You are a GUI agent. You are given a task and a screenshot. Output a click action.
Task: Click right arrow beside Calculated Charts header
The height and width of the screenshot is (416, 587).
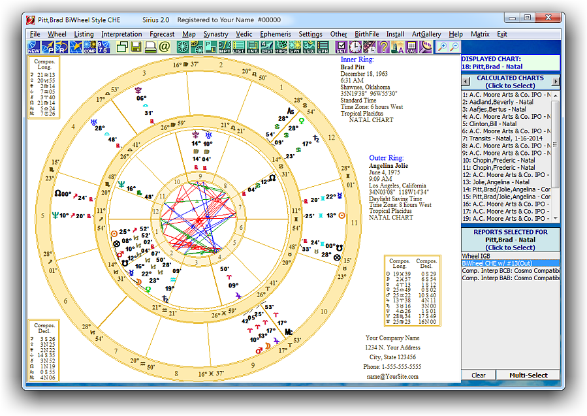pyautogui.click(x=556, y=81)
